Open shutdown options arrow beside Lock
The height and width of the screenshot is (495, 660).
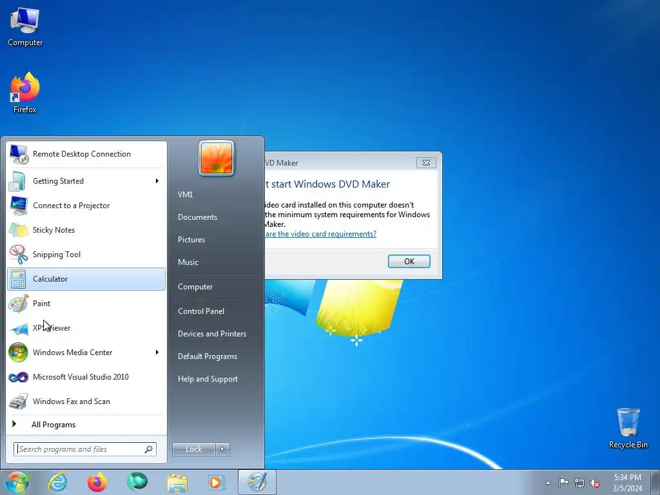coord(222,449)
